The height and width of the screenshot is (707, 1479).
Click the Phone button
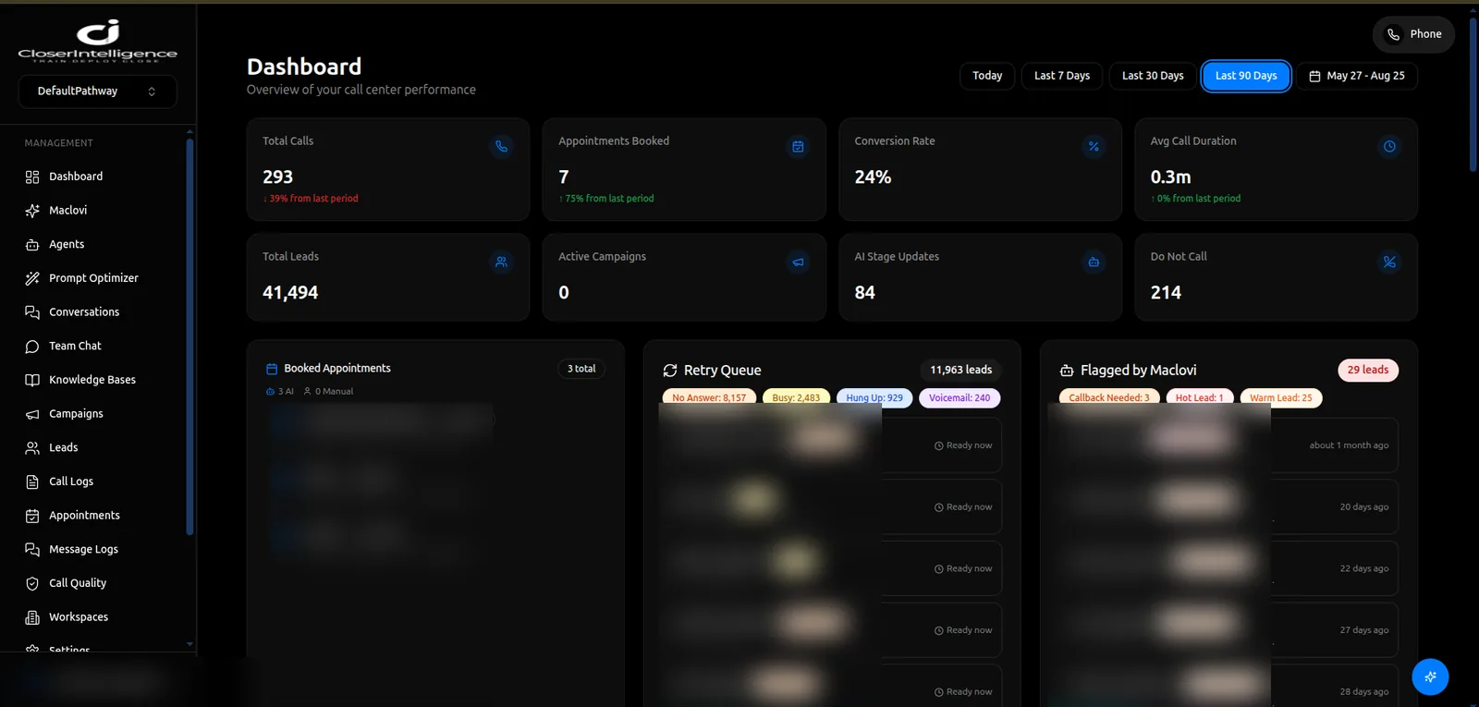pyautogui.click(x=1413, y=34)
